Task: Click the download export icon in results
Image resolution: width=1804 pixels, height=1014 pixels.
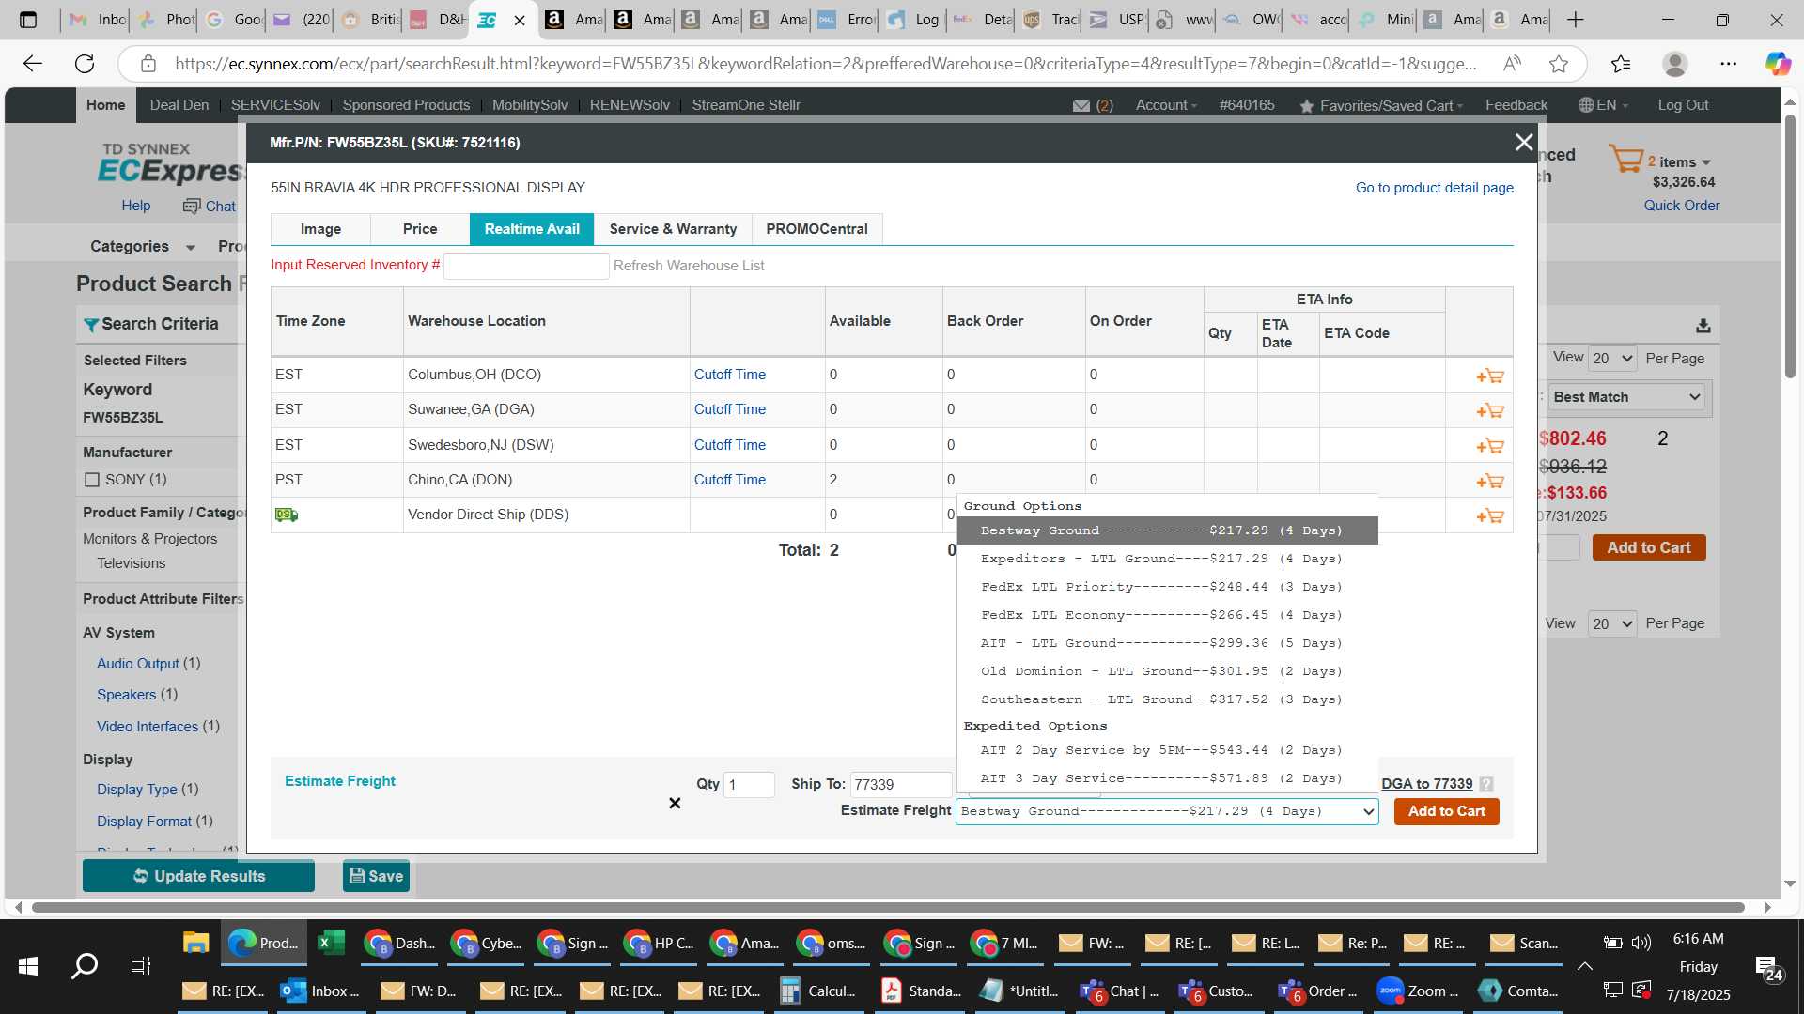Action: coord(1703,326)
